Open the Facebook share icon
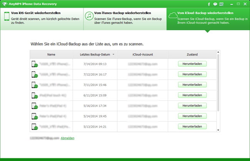250x161 pixels. 209,4
